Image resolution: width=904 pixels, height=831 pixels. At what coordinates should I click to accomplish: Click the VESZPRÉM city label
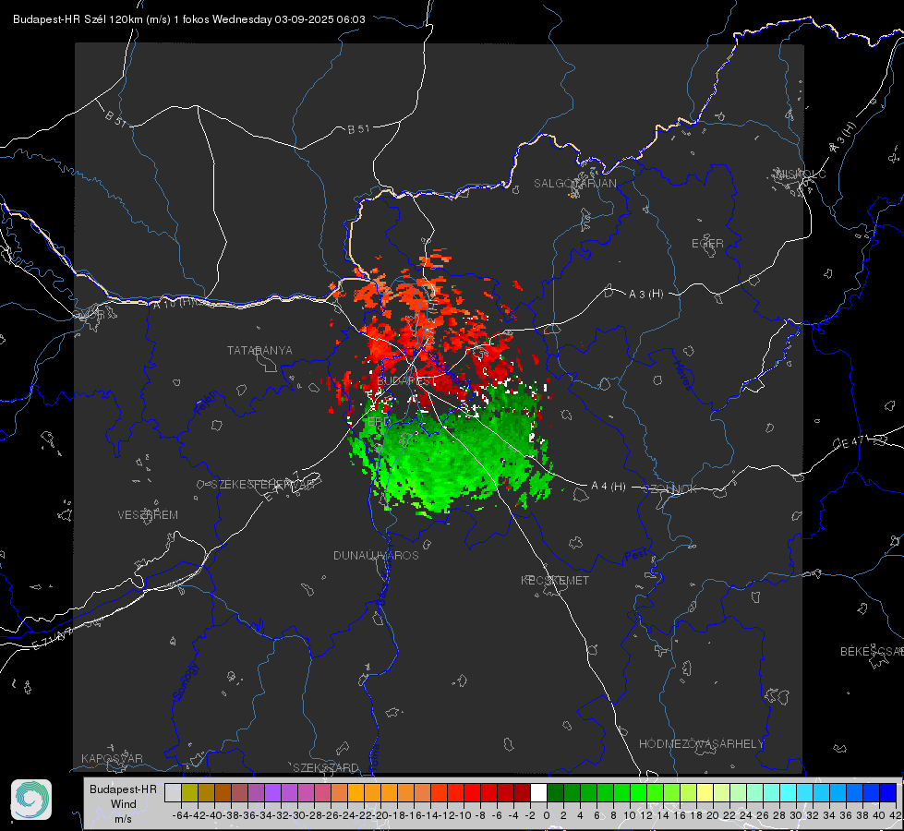pyautogui.click(x=148, y=515)
